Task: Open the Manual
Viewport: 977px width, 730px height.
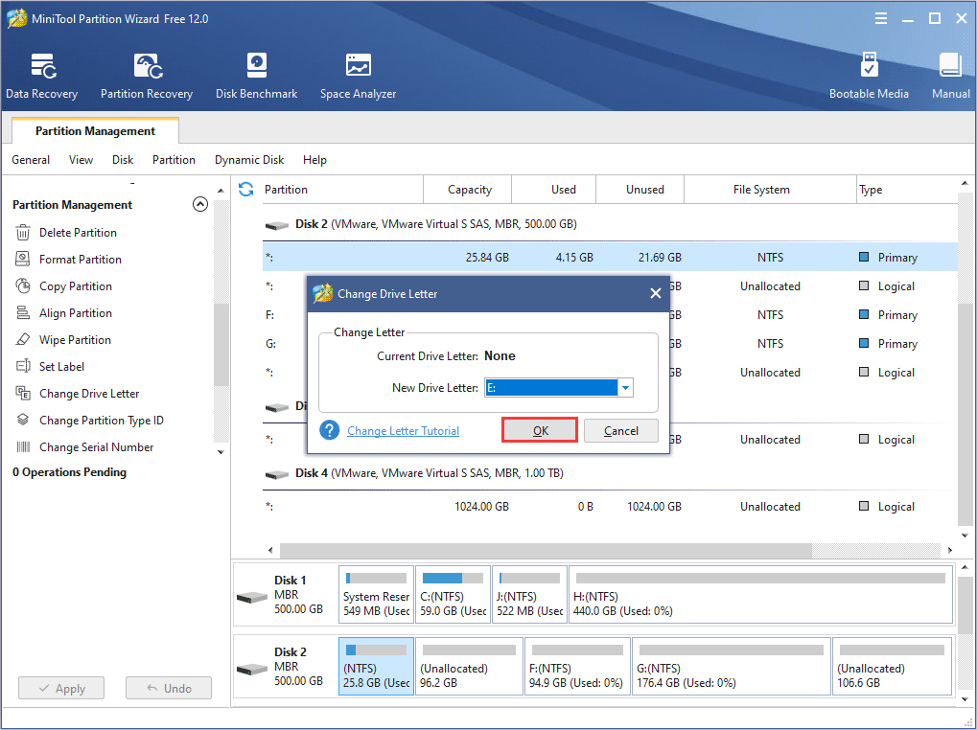Action: (x=951, y=76)
